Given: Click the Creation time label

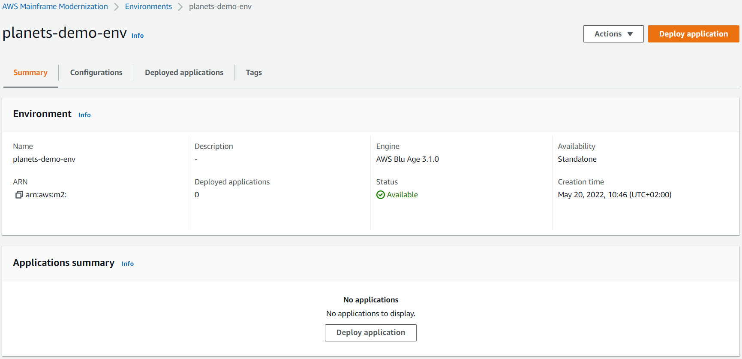Looking at the screenshot, I should click(x=581, y=182).
